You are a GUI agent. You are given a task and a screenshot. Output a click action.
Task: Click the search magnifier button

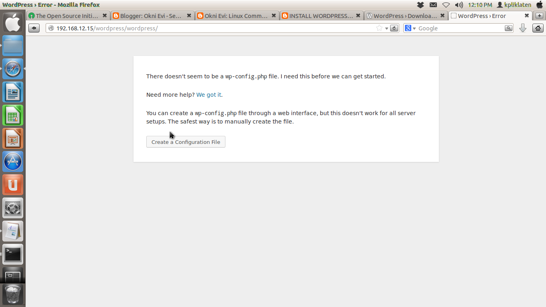[508, 28]
